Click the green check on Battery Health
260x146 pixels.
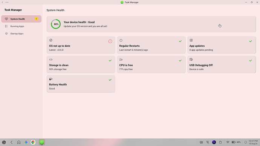110,80
